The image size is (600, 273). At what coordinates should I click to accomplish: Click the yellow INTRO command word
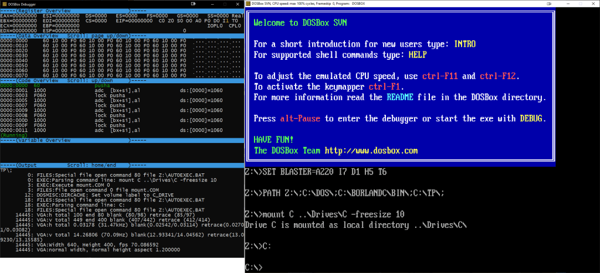[x=465, y=44]
